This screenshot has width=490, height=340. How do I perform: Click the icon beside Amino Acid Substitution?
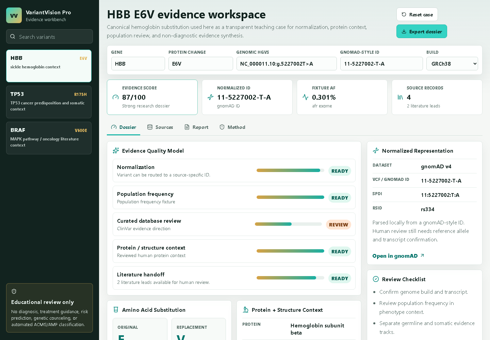tap(116, 310)
